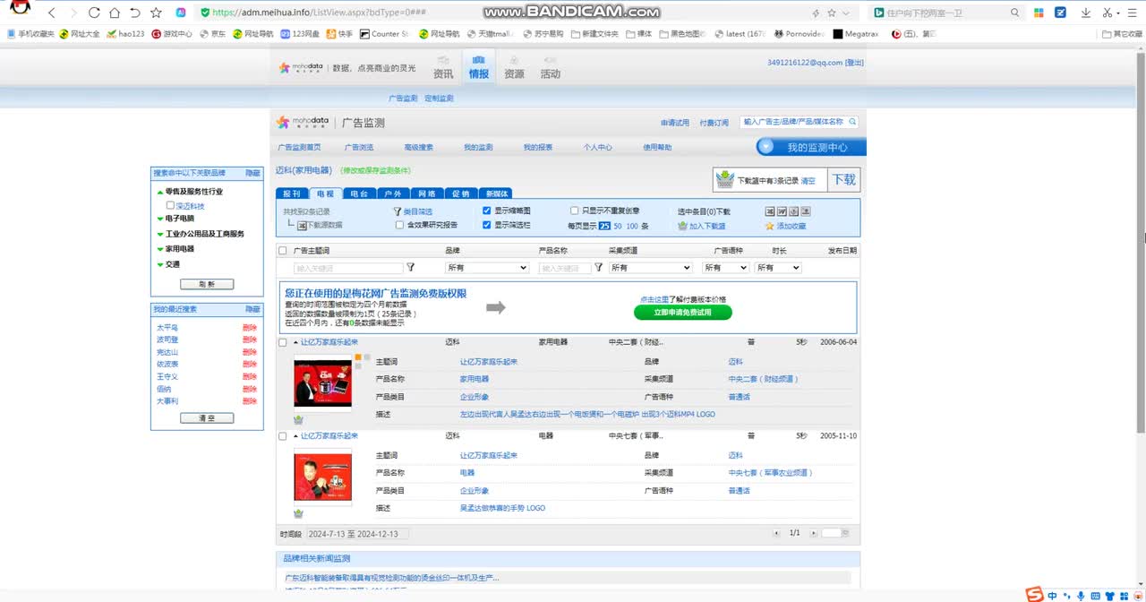Click the orange color dot beside the first thumbnail
Screen dimensions: 1146x602
pos(358,357)
